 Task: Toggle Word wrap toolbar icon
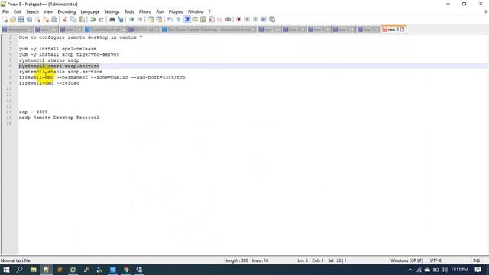(x=170, y=19)
